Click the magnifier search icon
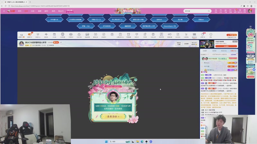This screenshot has width=257, height=144. click(209, 11)
